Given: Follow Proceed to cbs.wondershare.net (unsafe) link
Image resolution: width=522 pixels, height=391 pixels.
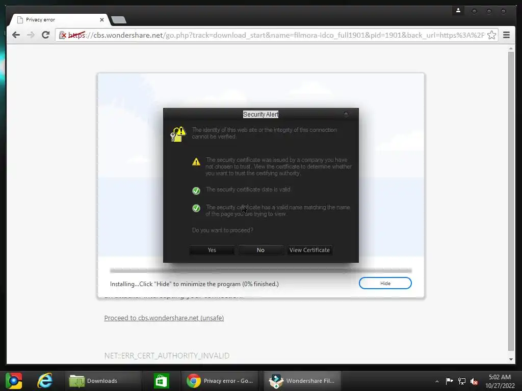Looking at the screenshot, I should (164, 318).
